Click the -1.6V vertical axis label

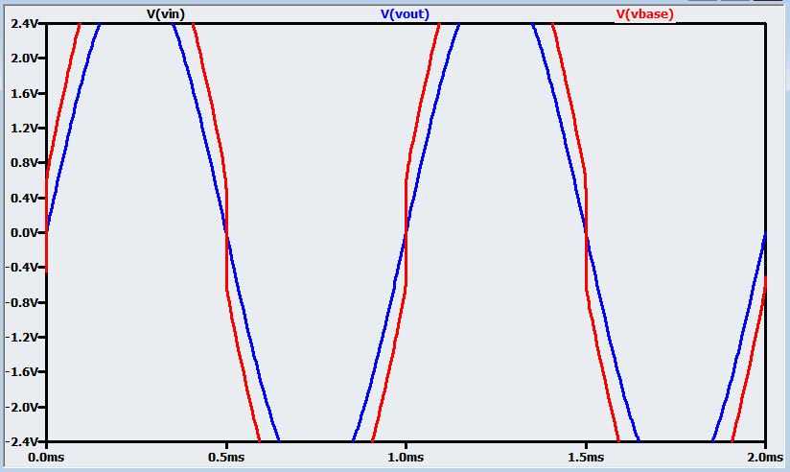pos(23,372)
